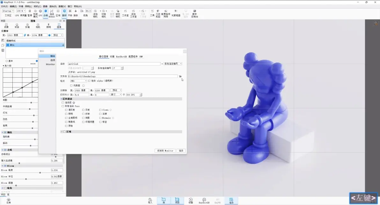Open the KeyShotXR icon in bottom bar
This screenshot has width=380, height=205.
tap(204, 201)
